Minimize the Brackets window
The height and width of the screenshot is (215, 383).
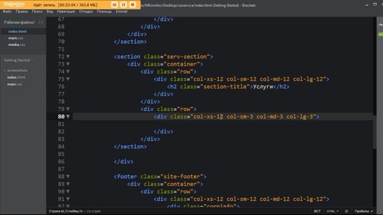tap(367, 5)
